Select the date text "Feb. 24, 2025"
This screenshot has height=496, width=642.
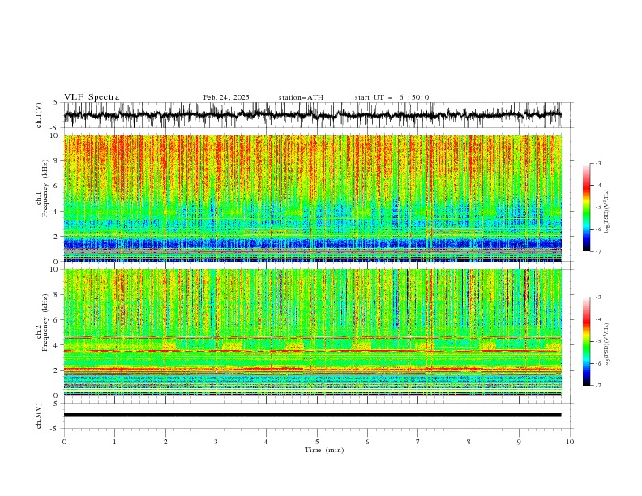tap(226, 97)
